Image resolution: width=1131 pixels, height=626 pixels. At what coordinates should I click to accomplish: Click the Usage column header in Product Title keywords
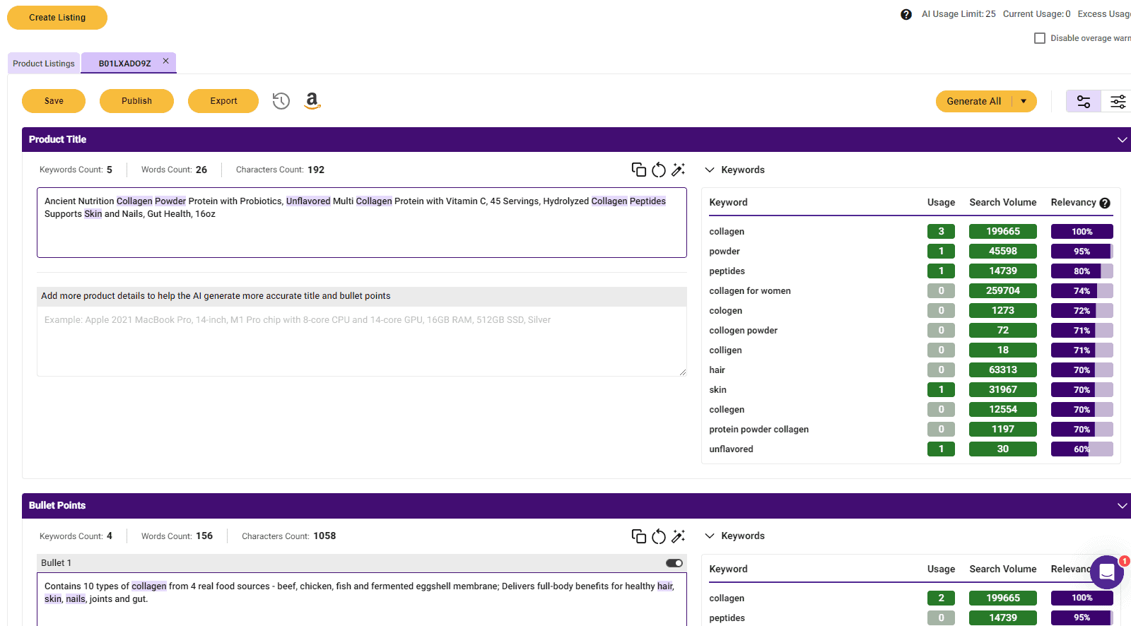(x=941, y=203)
